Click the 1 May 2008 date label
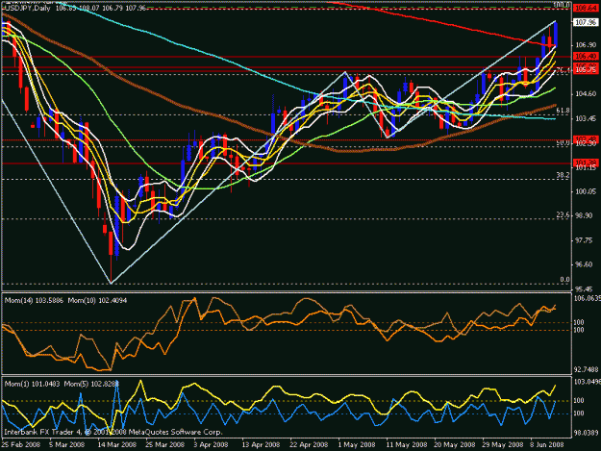Screen dimensions: 601x451 click(357, 445)
